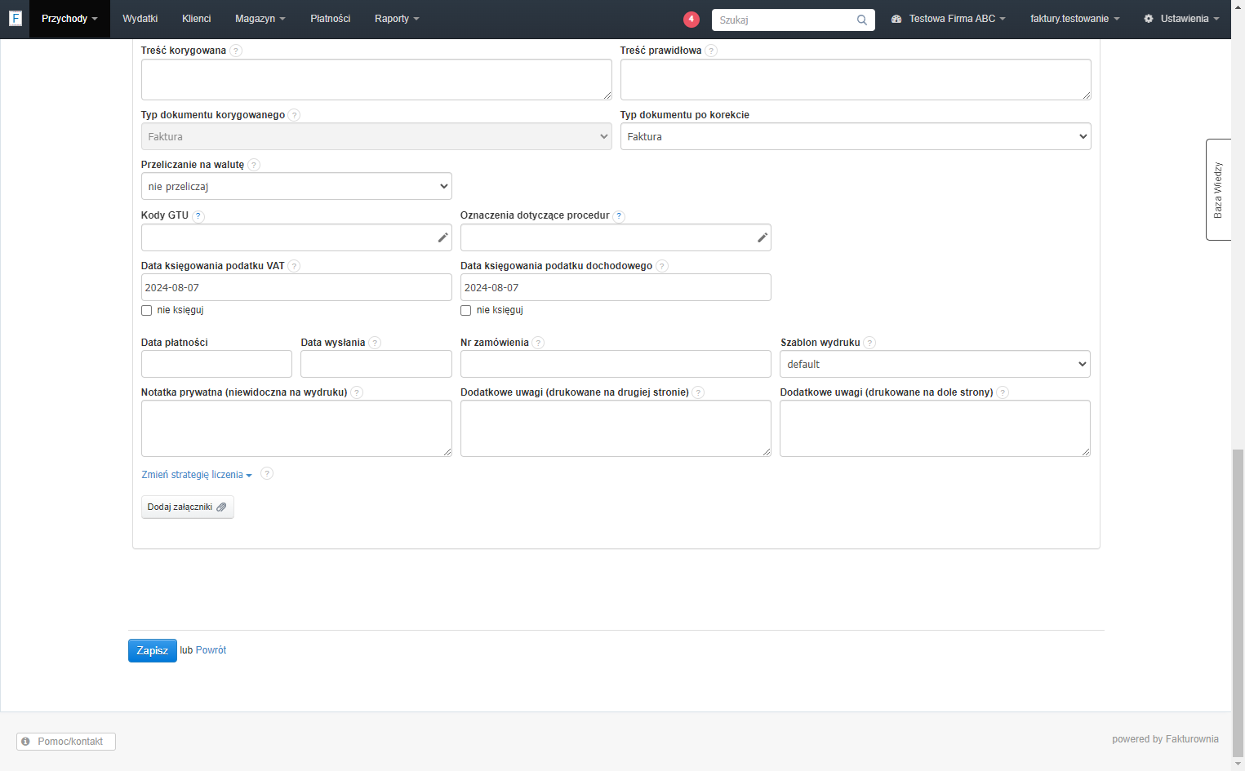
Task: Show help for Treść korygowana
Action: 236,51
